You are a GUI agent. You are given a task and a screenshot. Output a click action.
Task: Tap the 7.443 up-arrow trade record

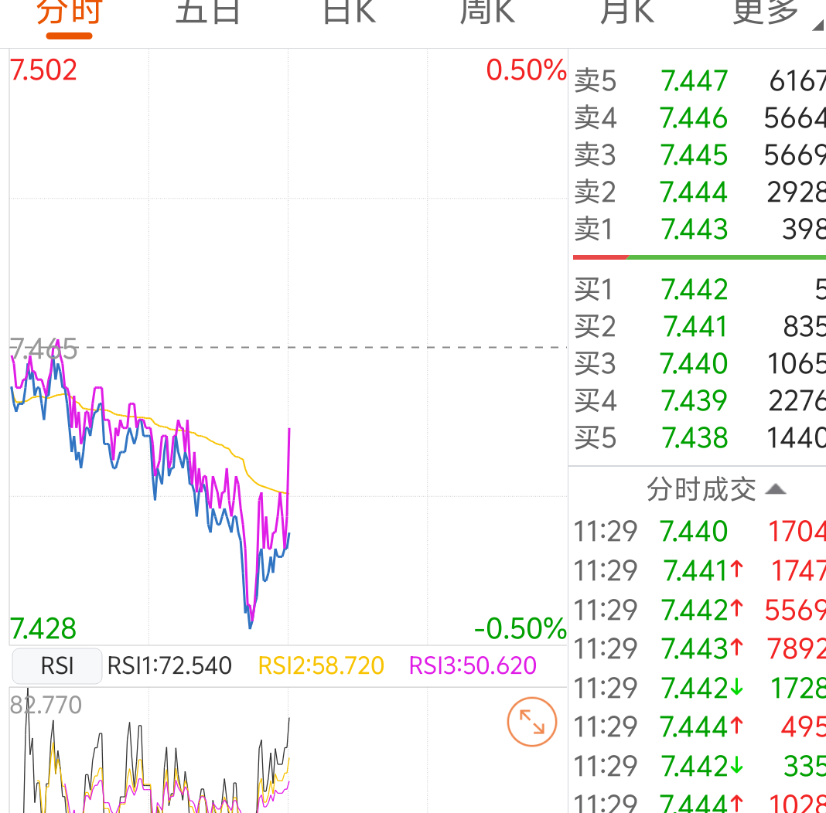(700, 648)
